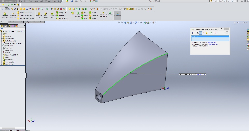This screenshot has height=131, width=249.
Task: Click the Revolved Boss/Base tool
Action: click(x=13, y=15)
